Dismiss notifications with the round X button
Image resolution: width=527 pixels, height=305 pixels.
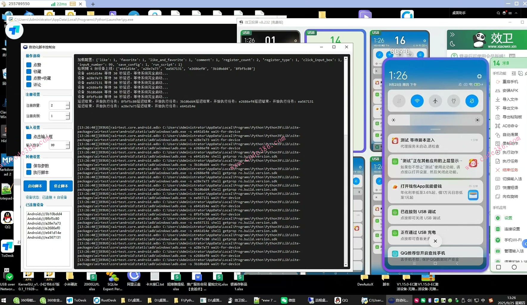[435, 241]
